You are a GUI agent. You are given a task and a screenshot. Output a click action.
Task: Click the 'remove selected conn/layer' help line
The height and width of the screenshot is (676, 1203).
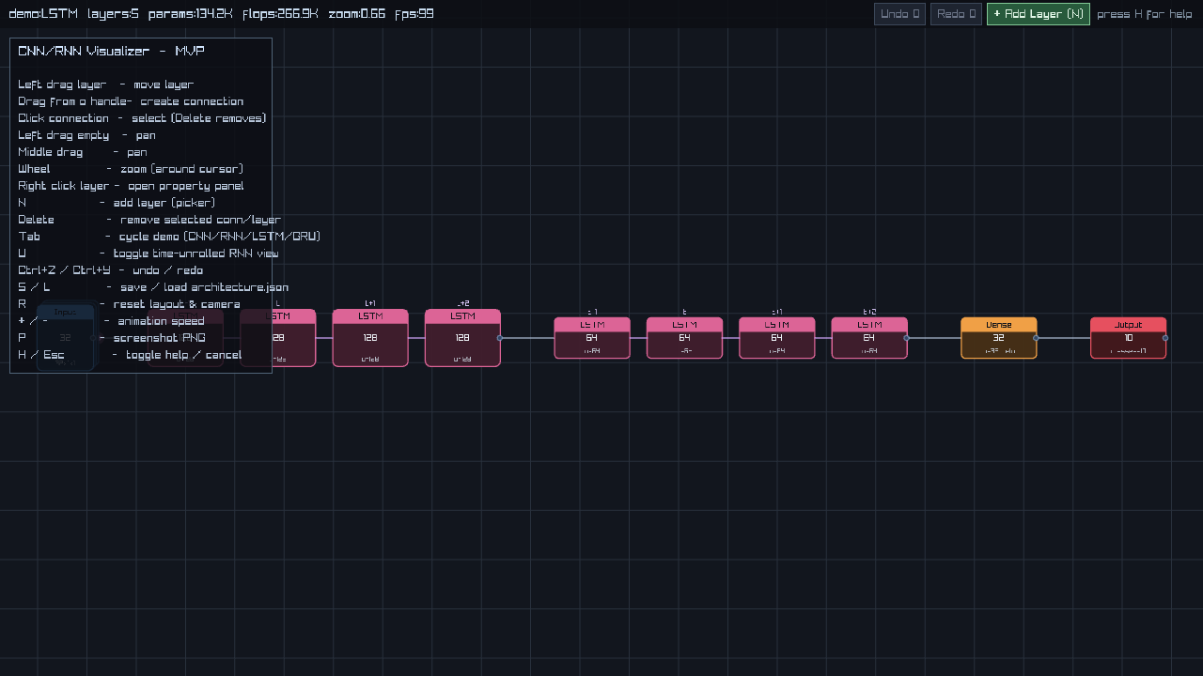coord(201,220)
